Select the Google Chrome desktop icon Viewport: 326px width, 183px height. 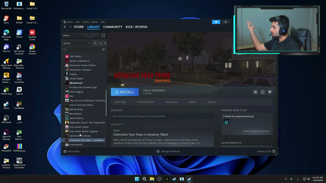pos(32,50)
